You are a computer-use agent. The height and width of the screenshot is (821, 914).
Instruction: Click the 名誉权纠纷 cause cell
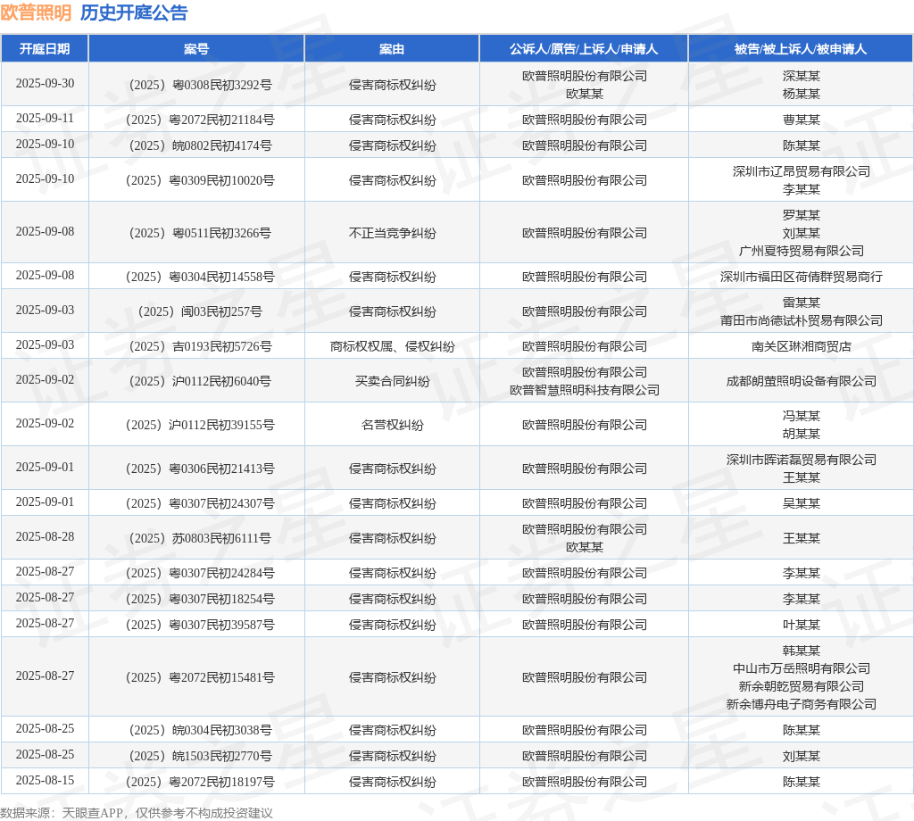pos(393,425)
